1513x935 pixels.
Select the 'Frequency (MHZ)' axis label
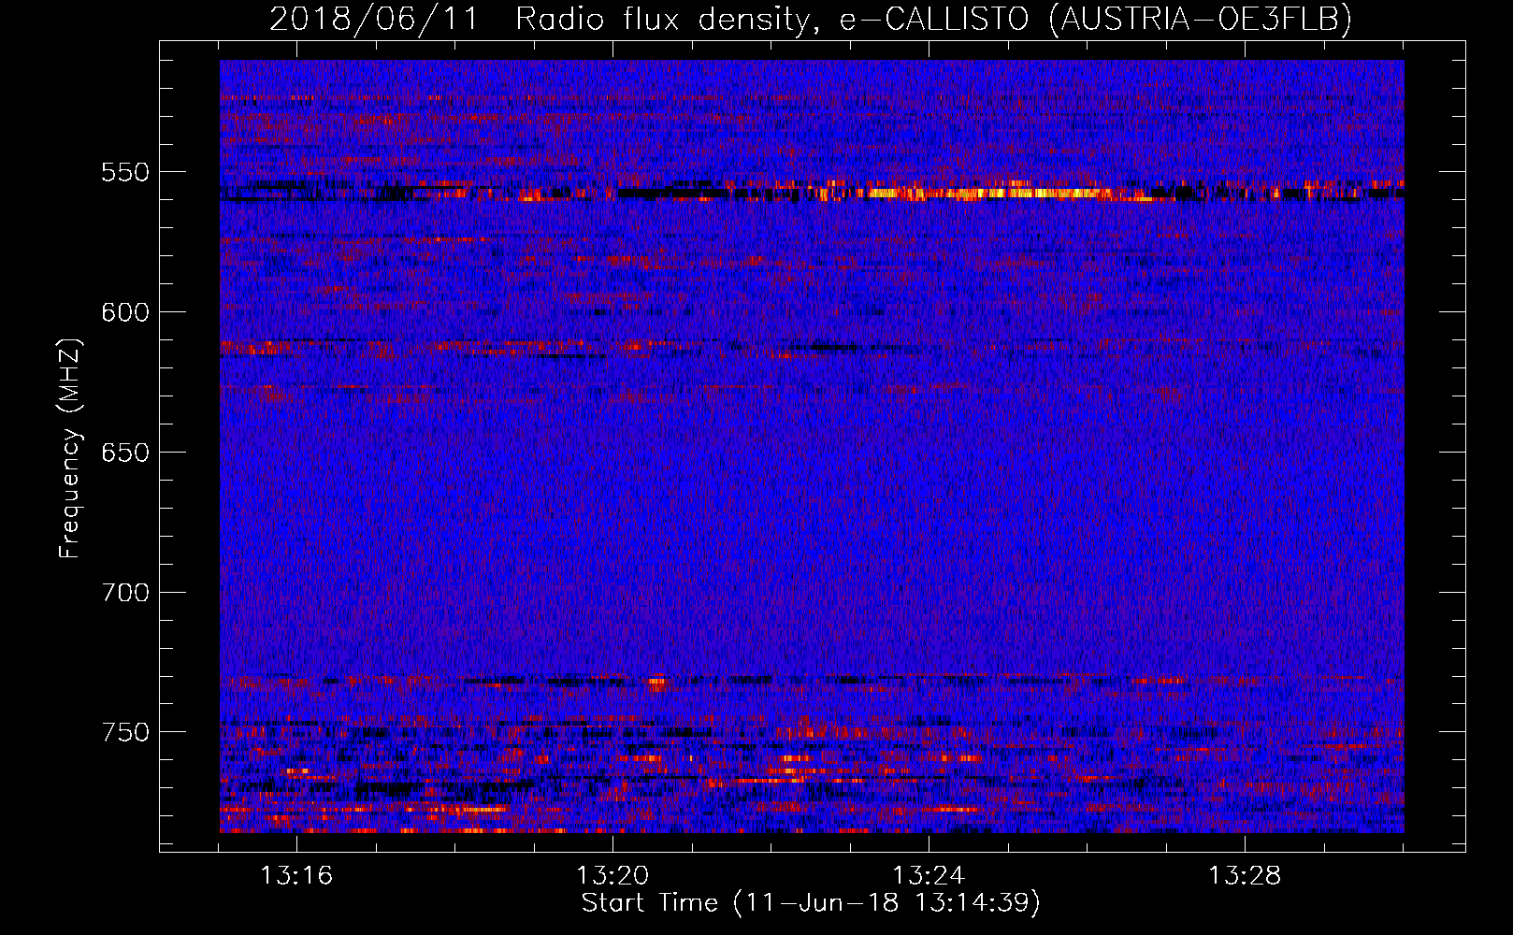(70, 449)
